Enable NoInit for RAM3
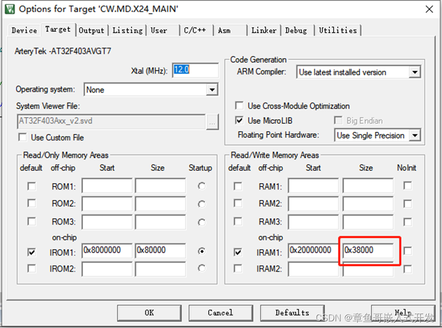 (x=408, y=222)
